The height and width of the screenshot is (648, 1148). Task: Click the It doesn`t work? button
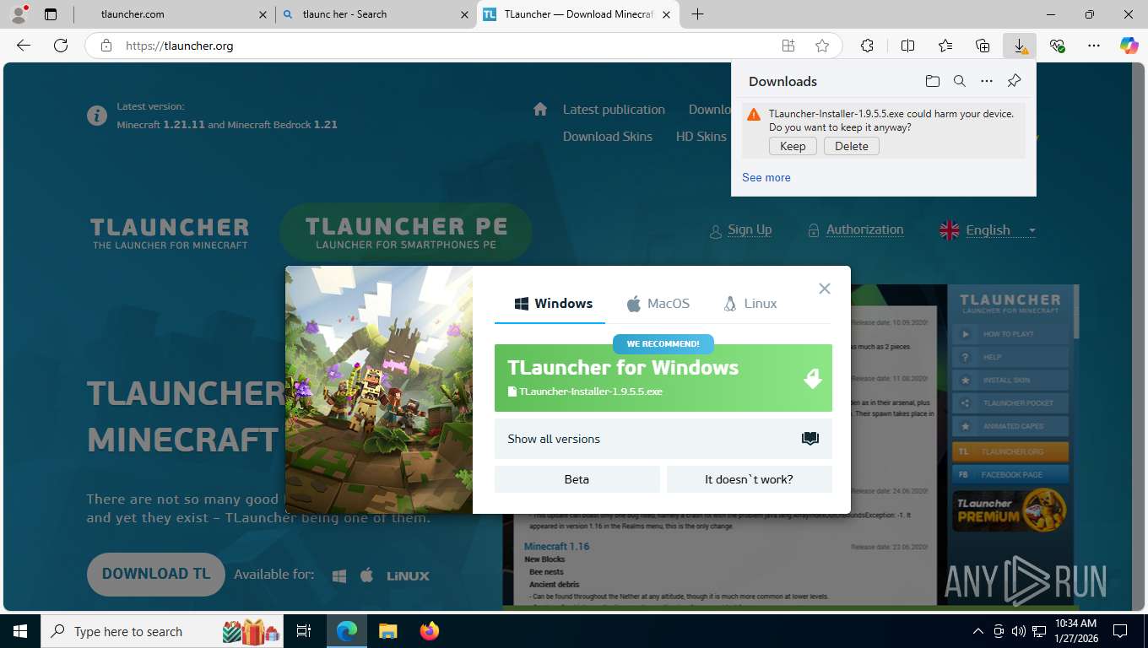click(750, 479)
